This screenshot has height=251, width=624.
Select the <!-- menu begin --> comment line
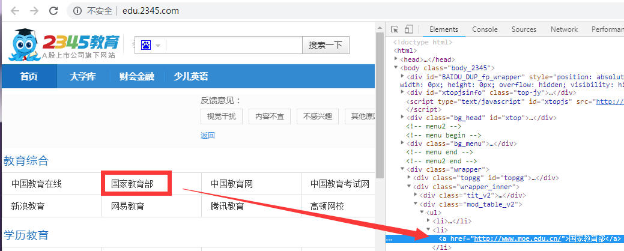444,135
